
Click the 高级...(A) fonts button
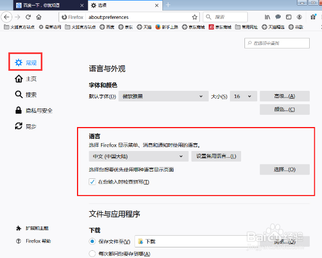[285, 96]
